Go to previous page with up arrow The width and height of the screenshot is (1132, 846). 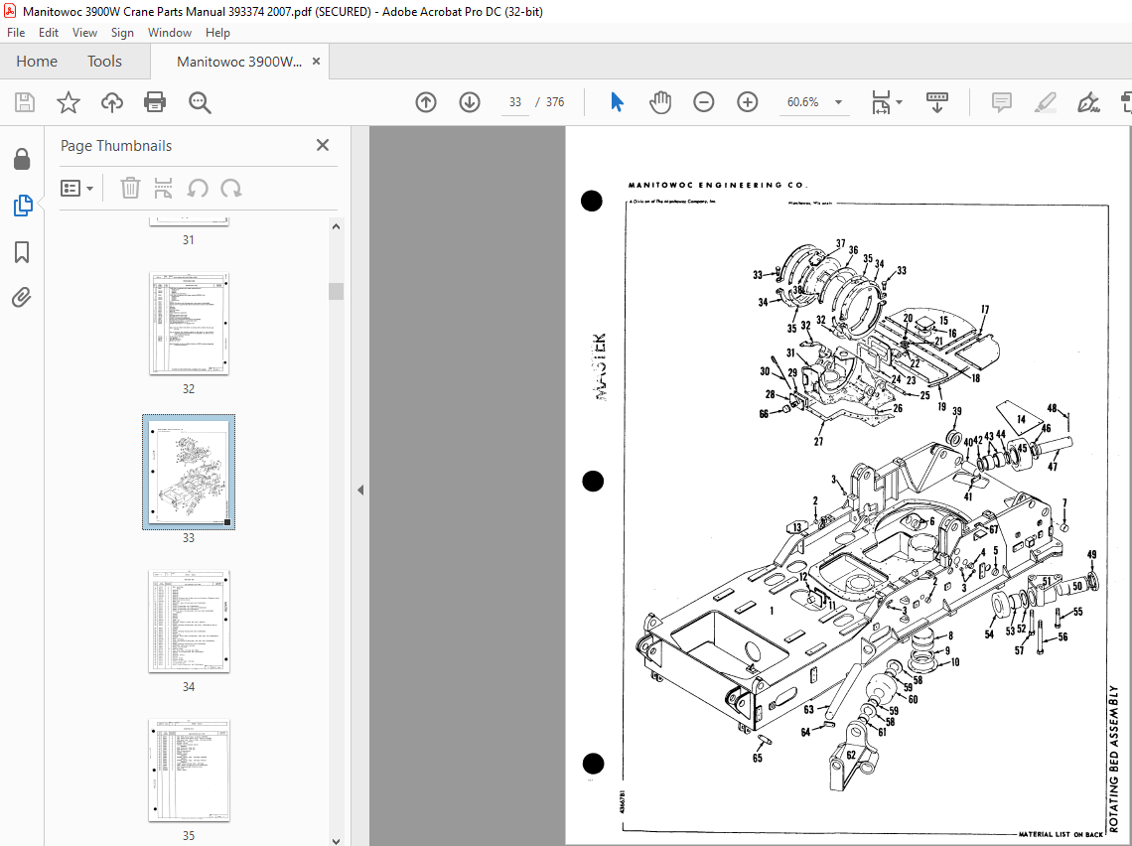tap(426, 102)
